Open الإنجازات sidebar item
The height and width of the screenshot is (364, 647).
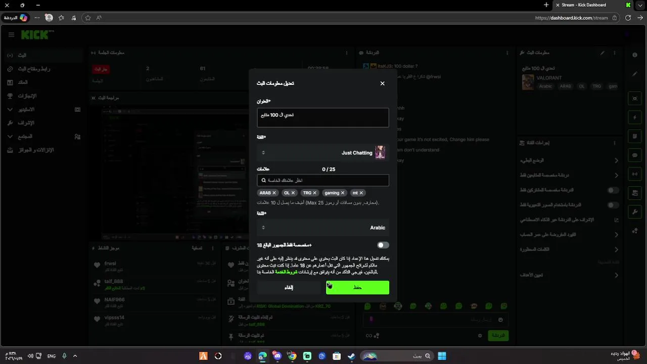coord(43,96)
